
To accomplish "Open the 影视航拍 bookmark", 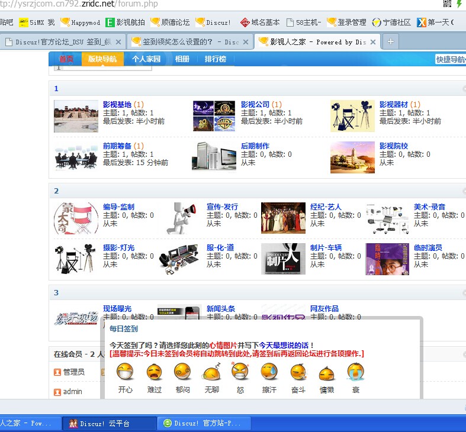I will [x=125, y=22].
